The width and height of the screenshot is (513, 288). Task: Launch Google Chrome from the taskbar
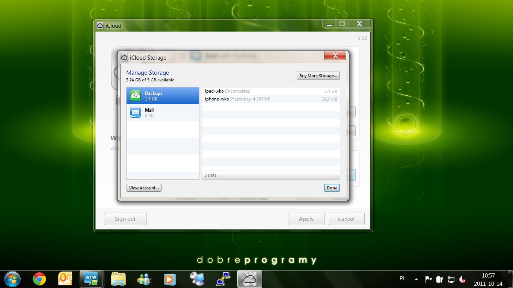[39, 279]
